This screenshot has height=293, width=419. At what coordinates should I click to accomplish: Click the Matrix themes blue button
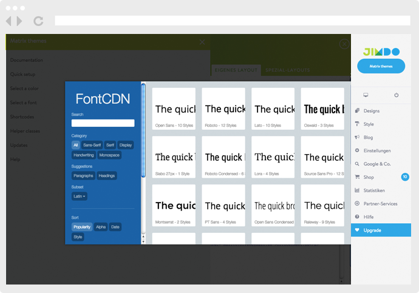tap(381, 66)
